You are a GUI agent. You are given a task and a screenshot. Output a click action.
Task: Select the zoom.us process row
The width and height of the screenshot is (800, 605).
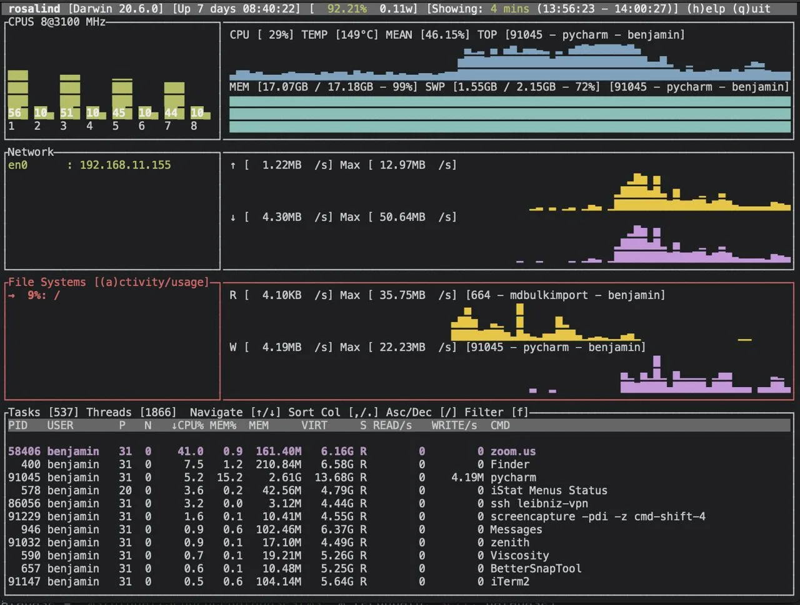pyautogui.click(x=512, y=451)
